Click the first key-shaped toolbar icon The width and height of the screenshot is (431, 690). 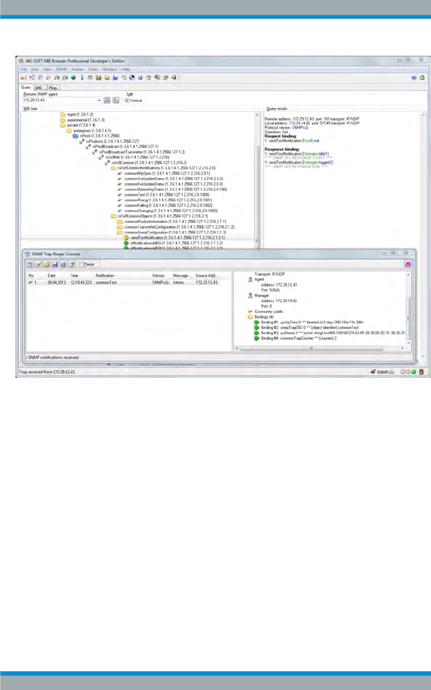tap(23, 78)
